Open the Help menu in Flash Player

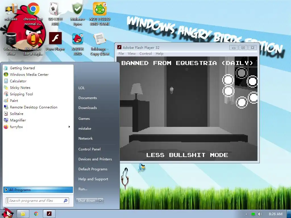[x=159, y=54]
